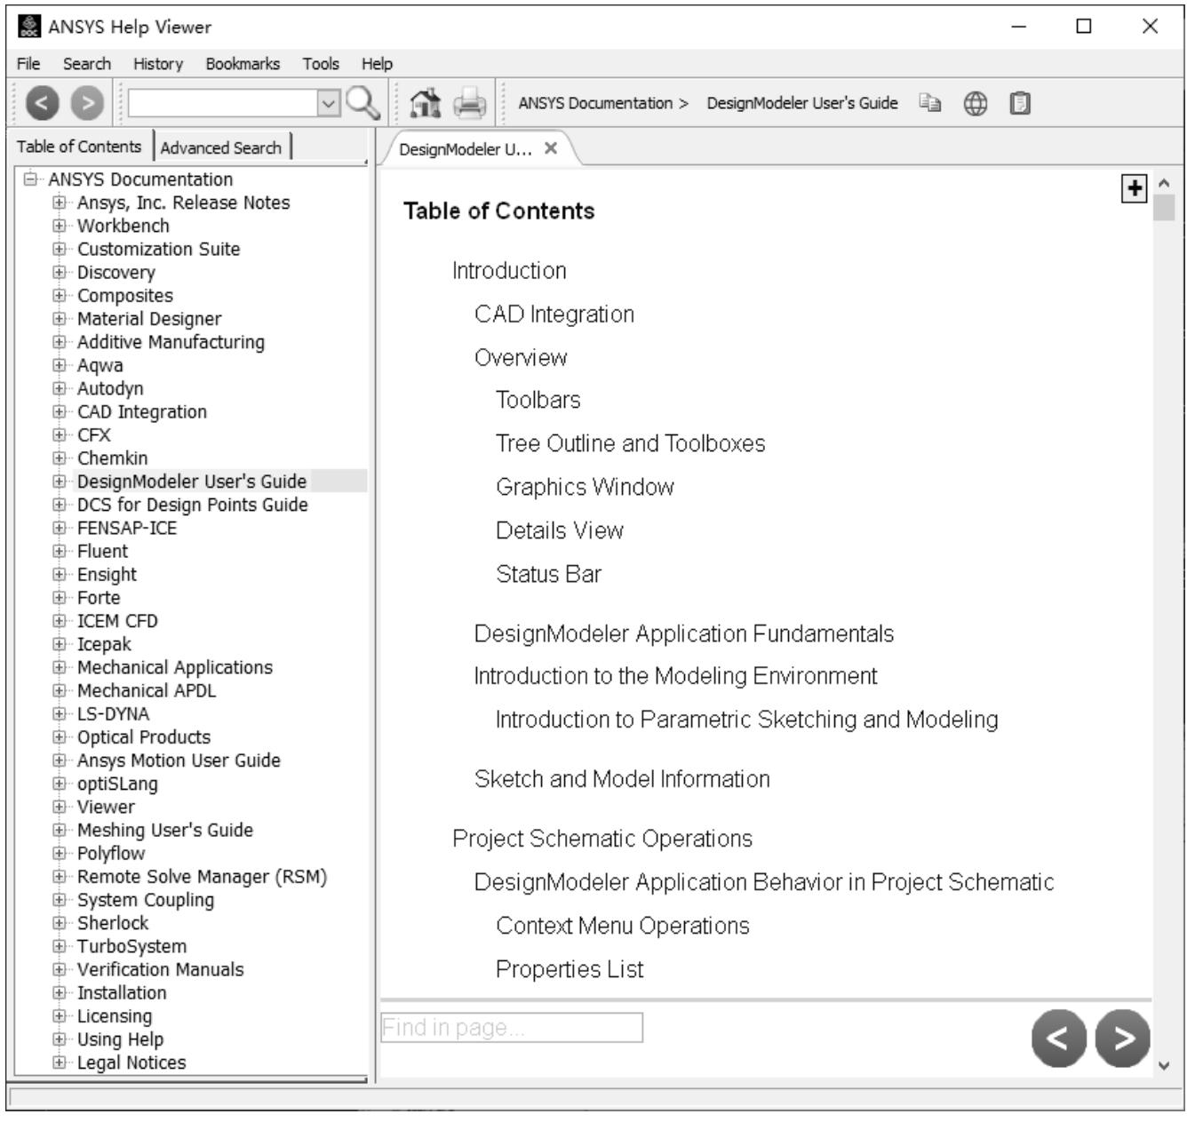Click the globe icon in the toolbar
Screen dimensions: 1203x1130
point(976,104)
